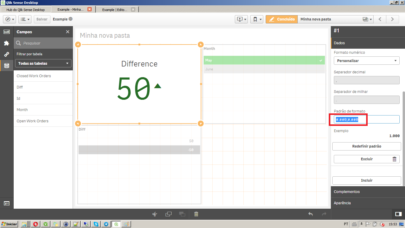Click the Redefinir padrão button
Screen dimensions: 405x228
click(367, 146)
